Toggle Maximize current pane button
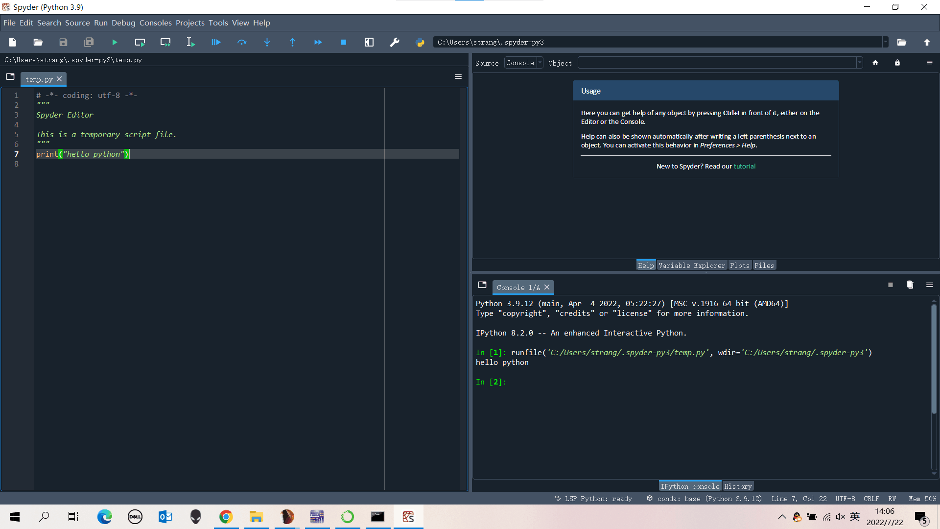The image size is (940, 529). [369, 43]
